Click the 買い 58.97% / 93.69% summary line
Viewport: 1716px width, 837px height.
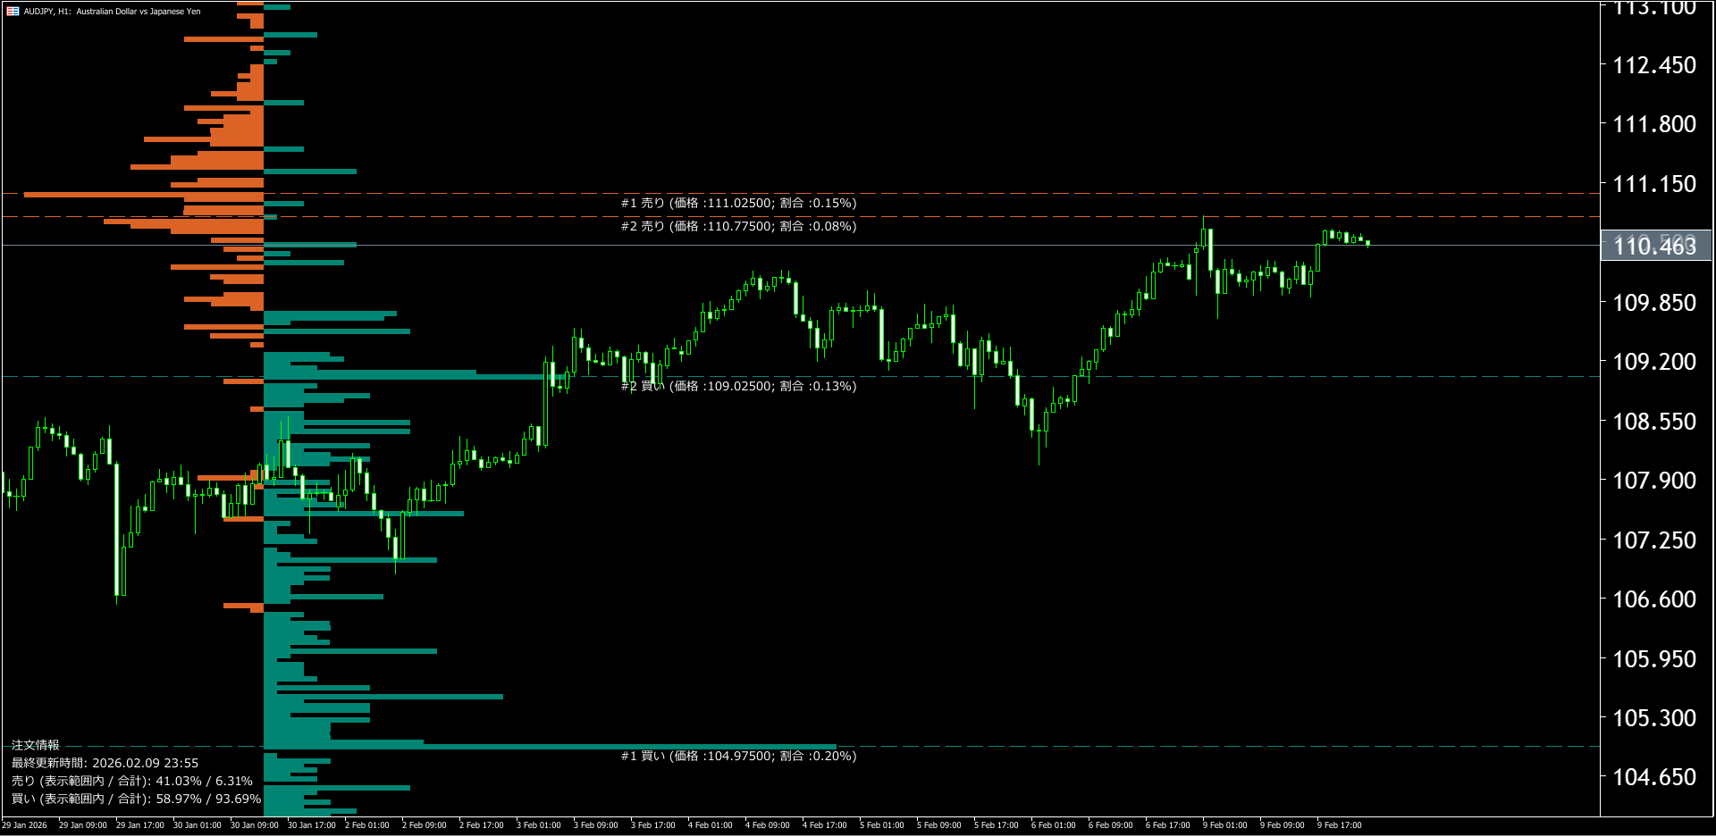click(x=136, y=799)
